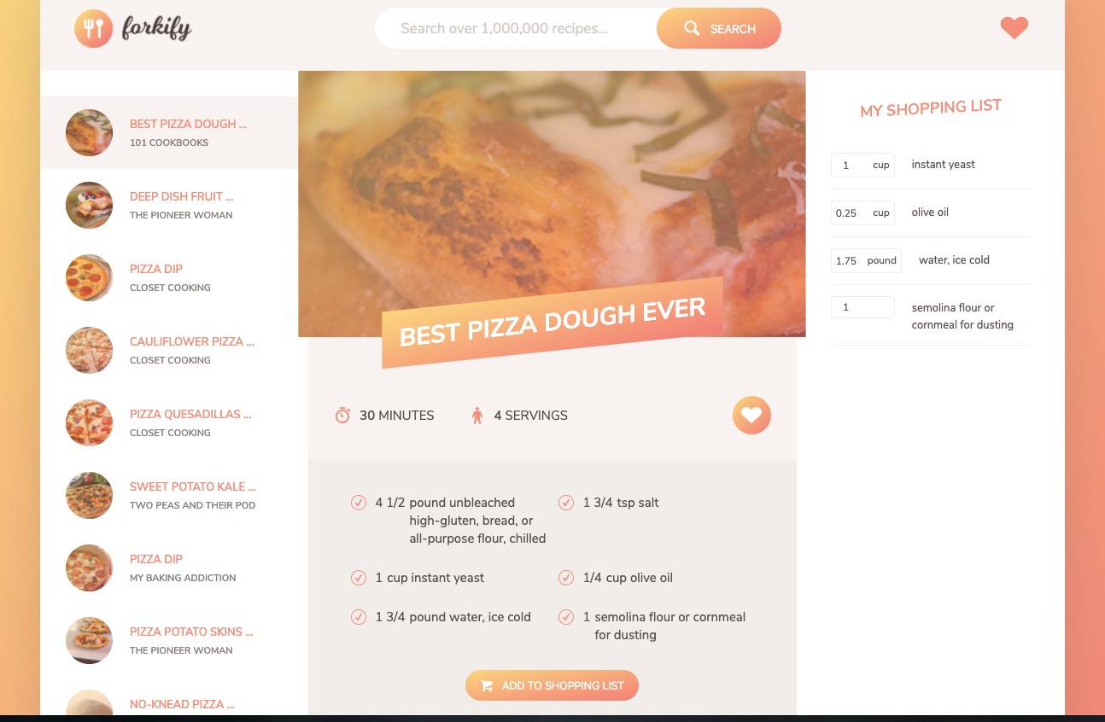1105x722 pixels.
Task: Click the check icon beside 1 3/4 tsp salt
Action: tap(565, 503)
